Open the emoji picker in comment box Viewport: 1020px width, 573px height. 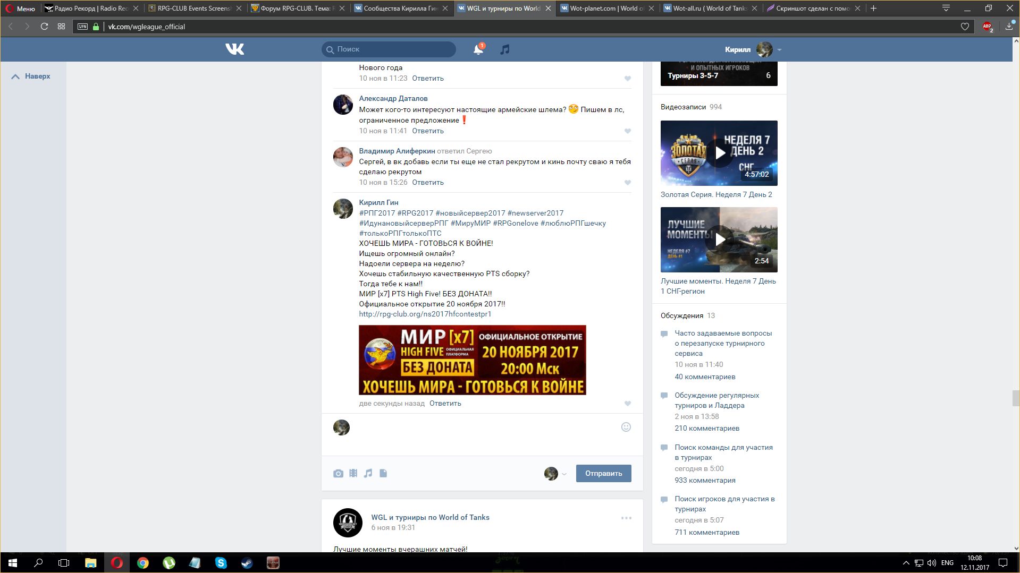pyautogui.click(x=626, y=427)
